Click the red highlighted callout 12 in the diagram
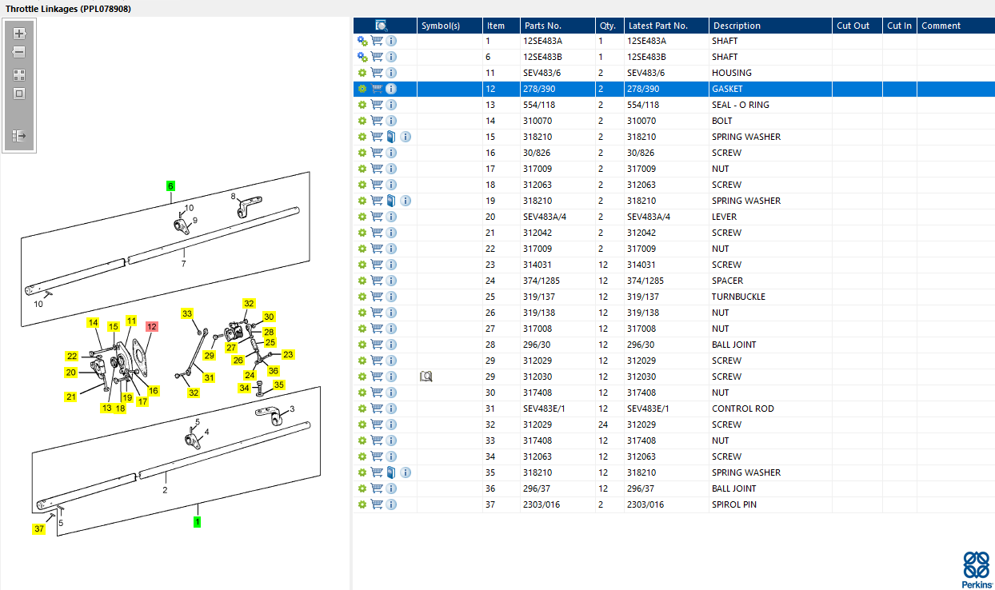The height and width of the screenshot is (590, 995). pyautogui.click(x=152, y=326)
